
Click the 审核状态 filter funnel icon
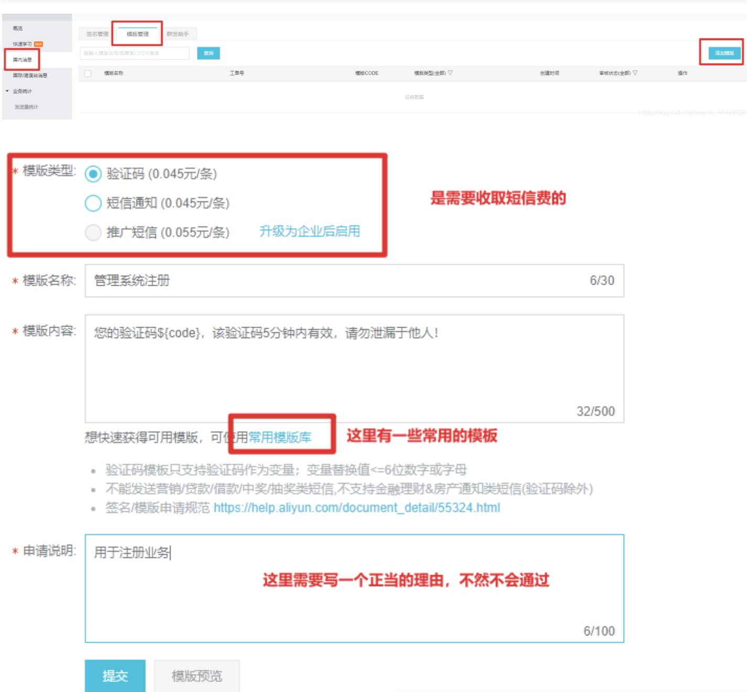click(635, 73)
